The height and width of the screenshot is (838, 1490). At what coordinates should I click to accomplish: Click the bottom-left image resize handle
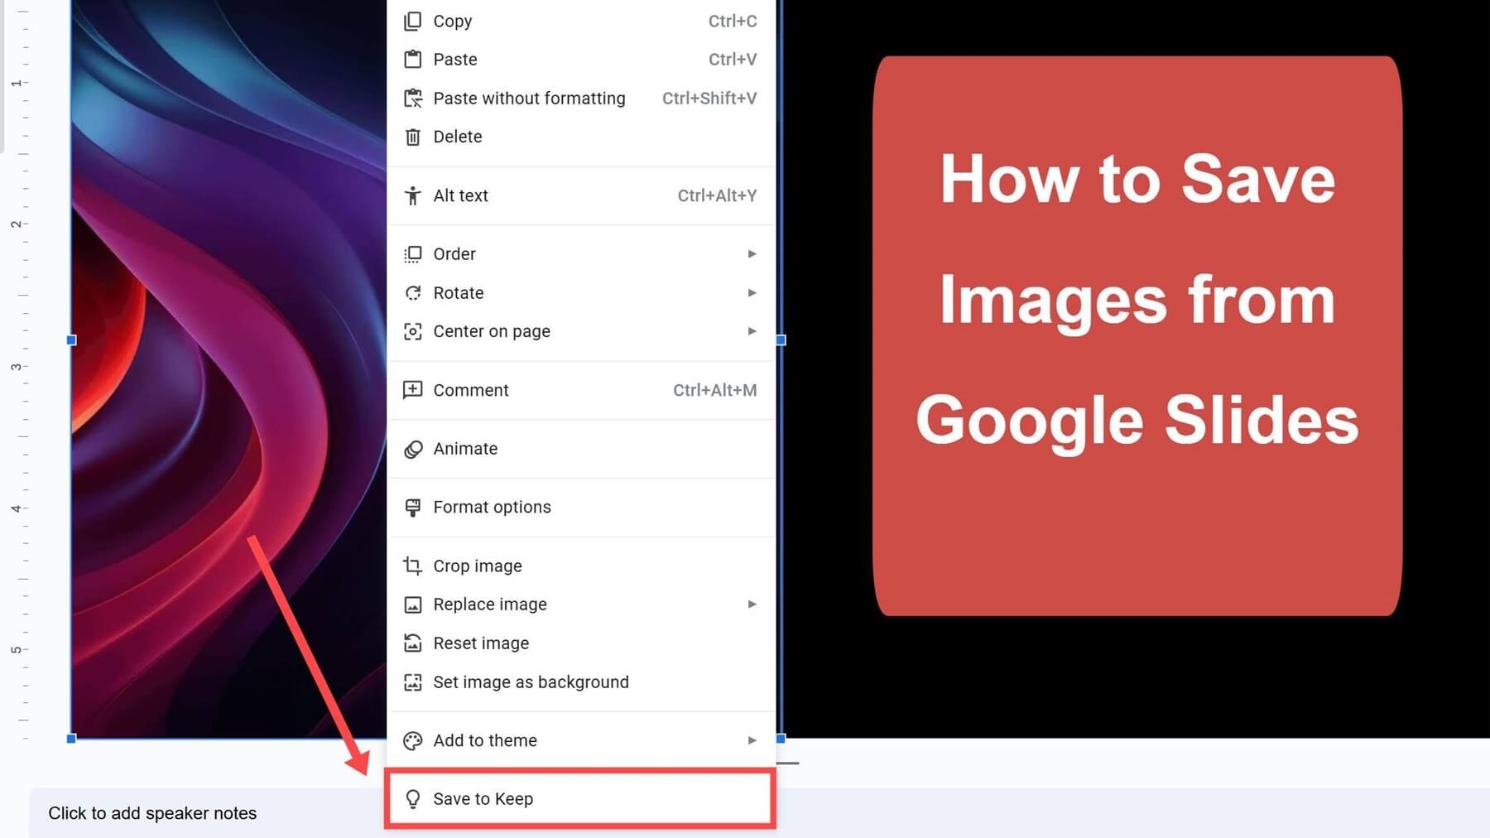coord(71,739)
